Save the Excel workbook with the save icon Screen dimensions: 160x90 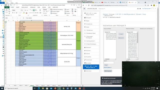click(x=8, y=5)
